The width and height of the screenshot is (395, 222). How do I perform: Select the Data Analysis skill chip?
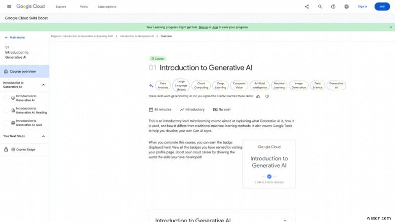[x=163, y=85]
